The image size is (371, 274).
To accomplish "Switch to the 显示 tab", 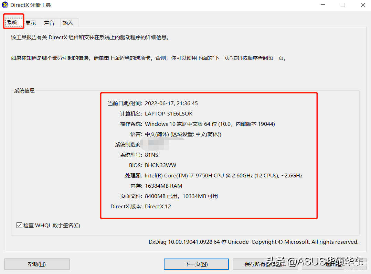I will point(31,23).
